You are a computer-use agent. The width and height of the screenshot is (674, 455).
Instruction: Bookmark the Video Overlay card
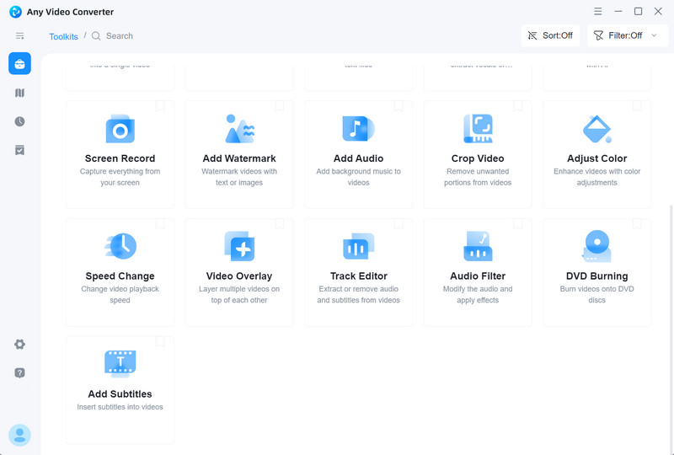click(280, 223)
